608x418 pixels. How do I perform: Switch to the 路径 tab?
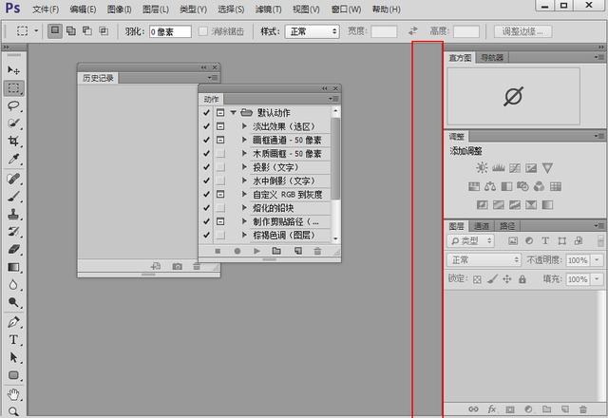point(507,226)
